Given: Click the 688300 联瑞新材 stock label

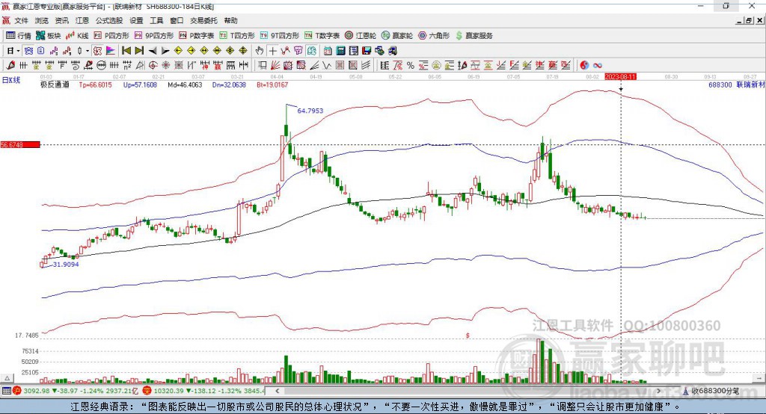Looking at the screenshot, I should pyautogui.click(x=736, y=85).
